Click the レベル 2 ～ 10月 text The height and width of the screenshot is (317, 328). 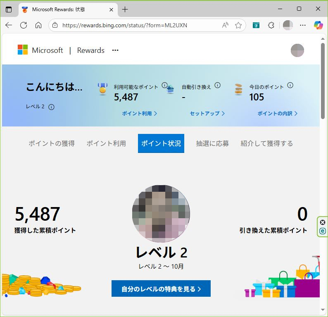click(161, 266)
